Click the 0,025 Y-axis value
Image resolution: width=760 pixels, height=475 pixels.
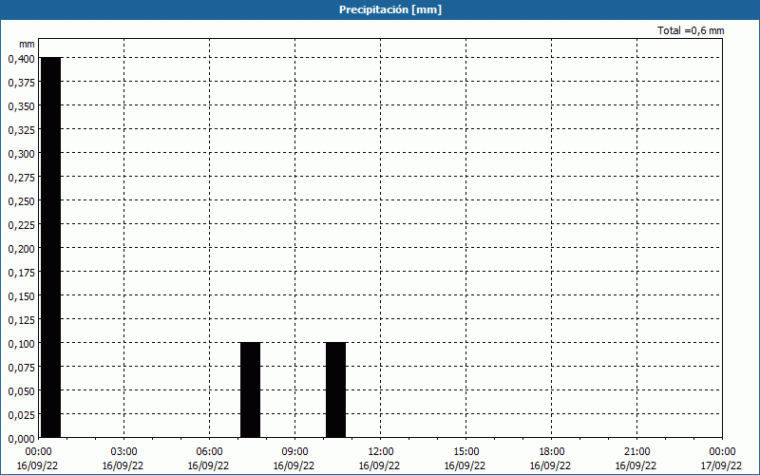[x=21, y=415]
